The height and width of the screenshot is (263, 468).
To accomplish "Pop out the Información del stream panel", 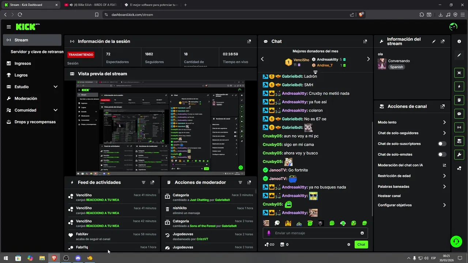I will (x=443, y=42).
